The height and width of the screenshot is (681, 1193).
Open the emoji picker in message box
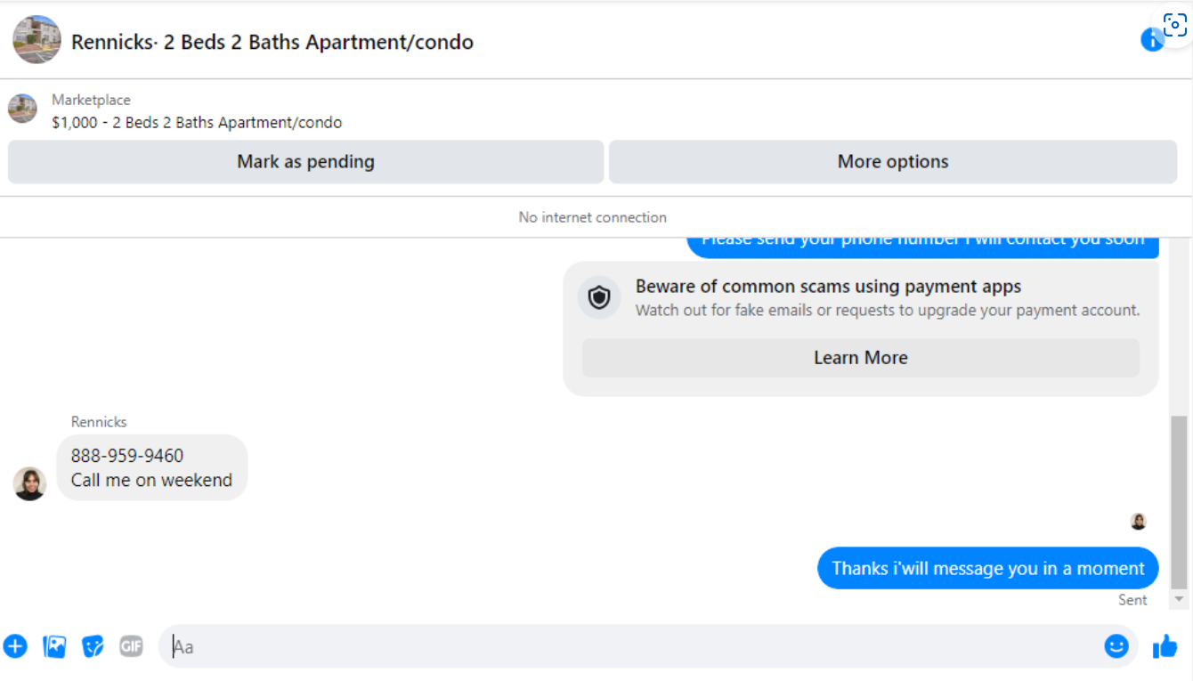[1116, 646]
